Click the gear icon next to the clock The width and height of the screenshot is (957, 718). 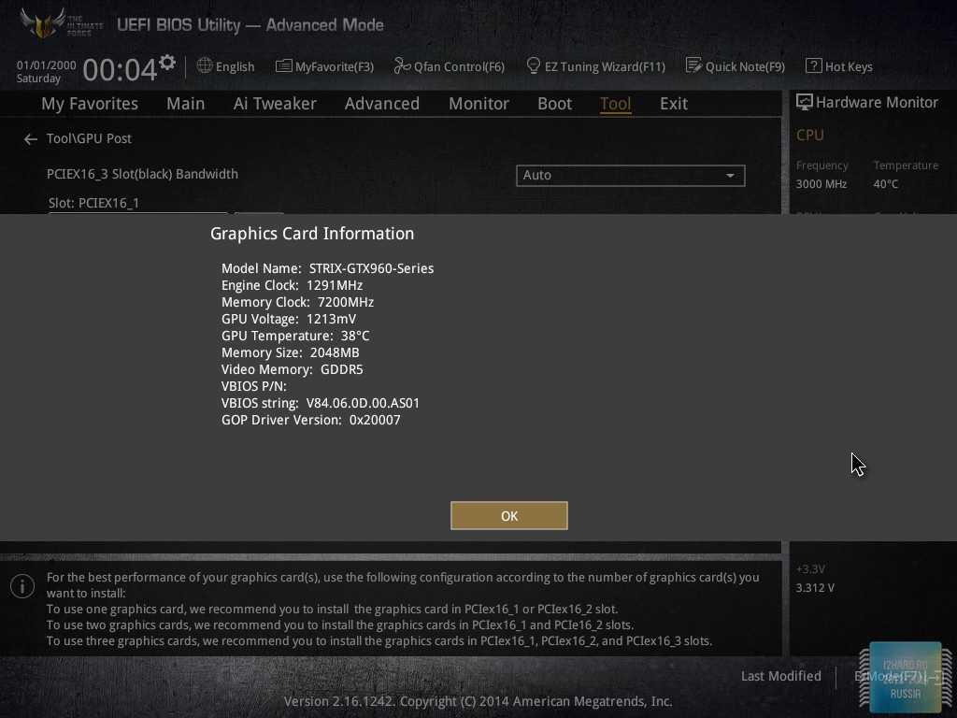pos(167,63)
